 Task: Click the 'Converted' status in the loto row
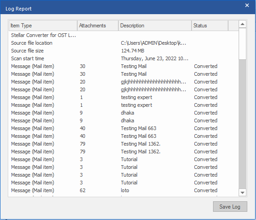[x=206, y=190]
